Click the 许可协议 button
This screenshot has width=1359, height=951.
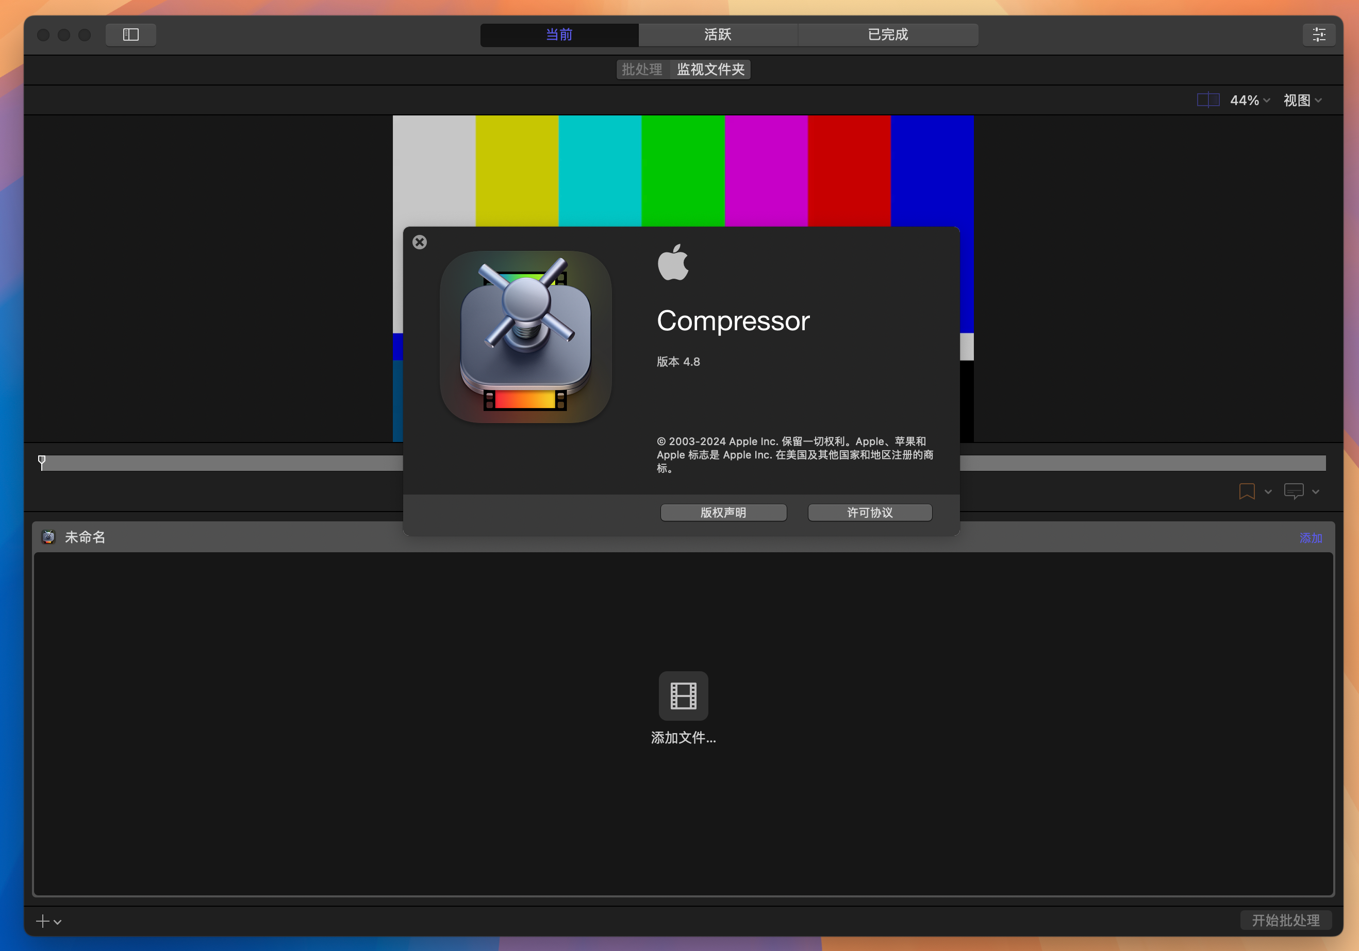coord(870,512)
